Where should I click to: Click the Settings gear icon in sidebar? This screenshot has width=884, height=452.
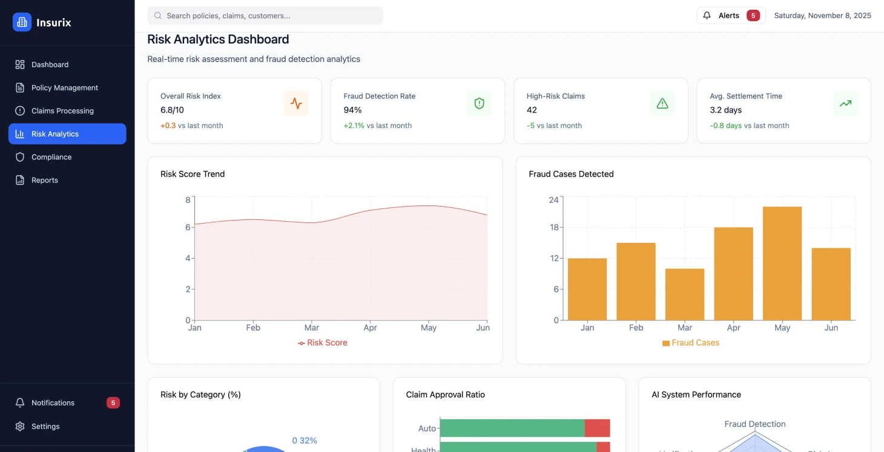[x=20, y=427]
